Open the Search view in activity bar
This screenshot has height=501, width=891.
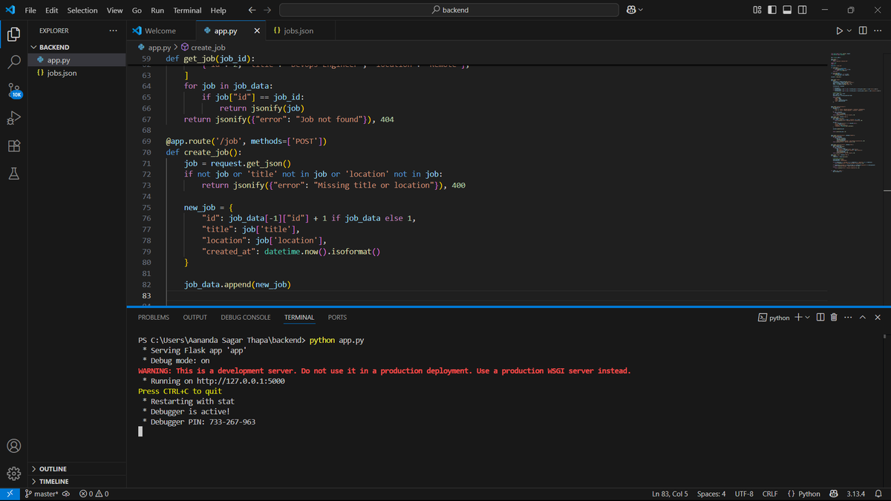pyautogui.click(x=13, y=62)
